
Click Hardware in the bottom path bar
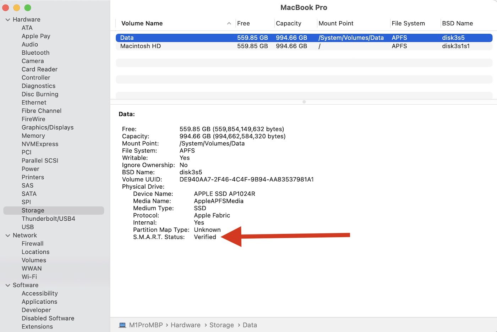185,325
